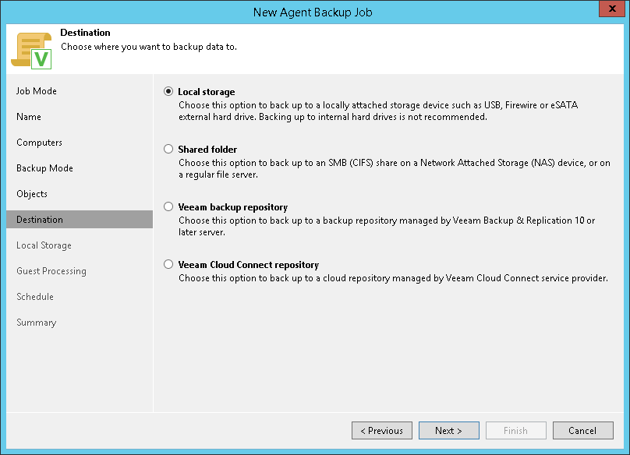Cancel the backup job wizard
The height and width of the screenshot is (455, 630).
tap(582, 431)
